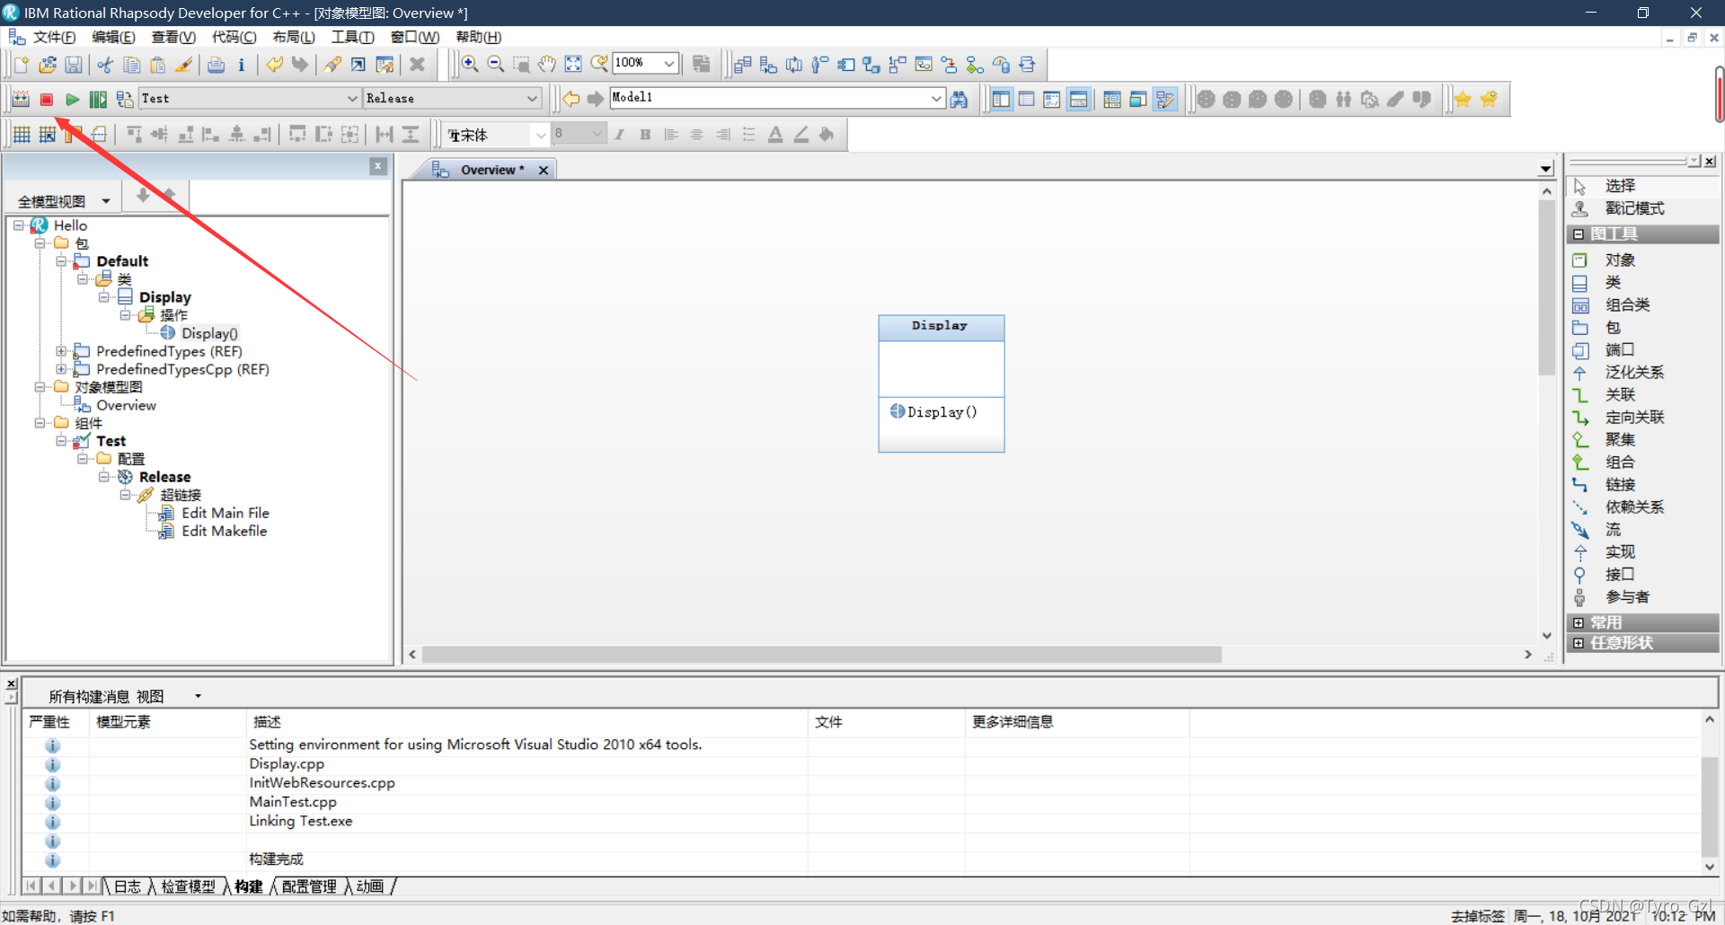The image size is (1725, 925).
Task: Click the Zoom Out magnifier icon
Action: (x=495, y=64)
